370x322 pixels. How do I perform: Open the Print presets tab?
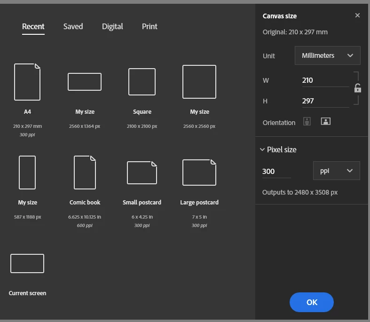coord(150,26)
